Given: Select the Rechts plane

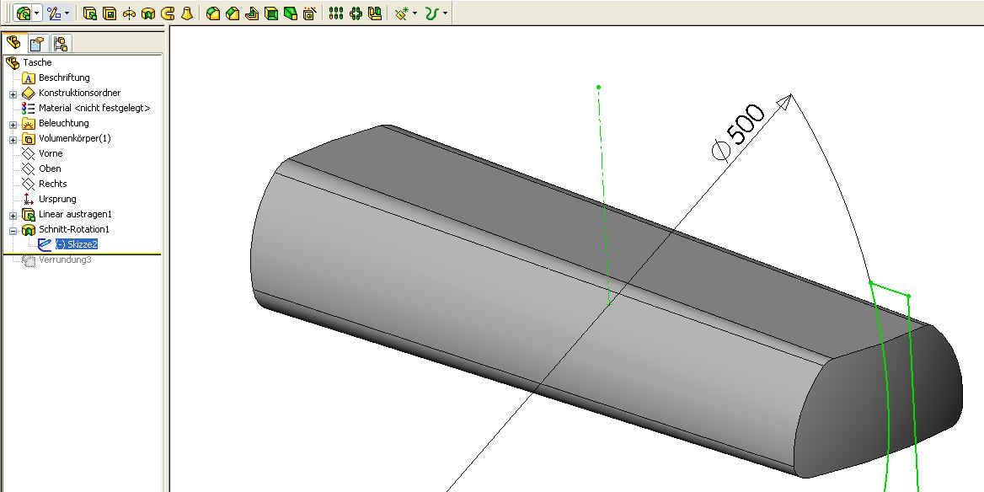Looking at the screenshot, I should tap(53, 184).
